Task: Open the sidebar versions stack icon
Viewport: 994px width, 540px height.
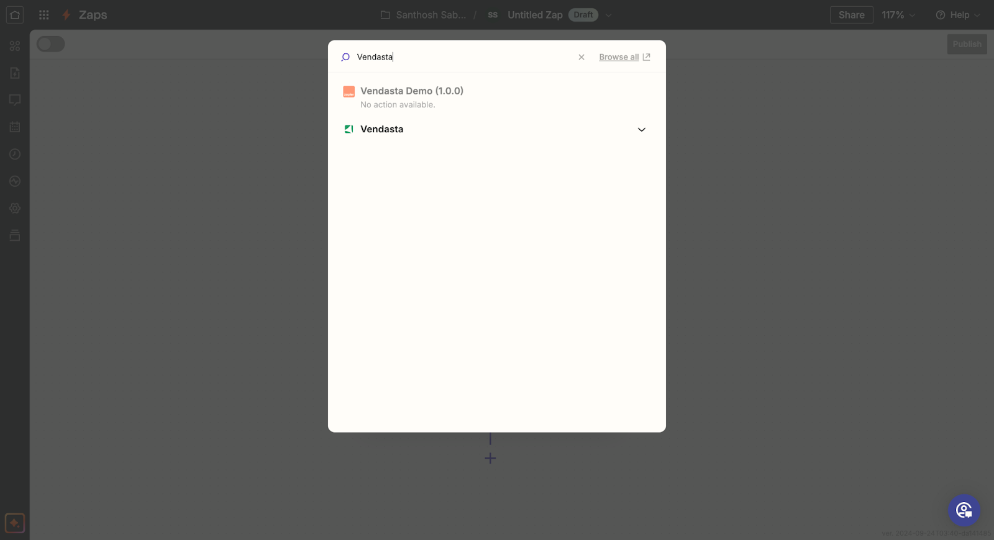Action: pyautogui.click(x=15, y=235)
